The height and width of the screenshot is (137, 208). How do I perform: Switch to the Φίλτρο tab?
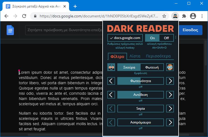click(x=117, y=57)
